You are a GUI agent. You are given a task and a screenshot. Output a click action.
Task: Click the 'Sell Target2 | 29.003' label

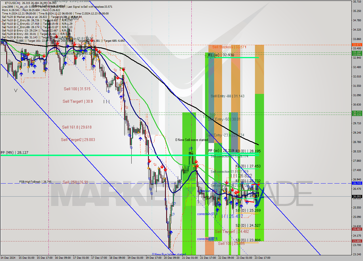click(x=78, y=140)
